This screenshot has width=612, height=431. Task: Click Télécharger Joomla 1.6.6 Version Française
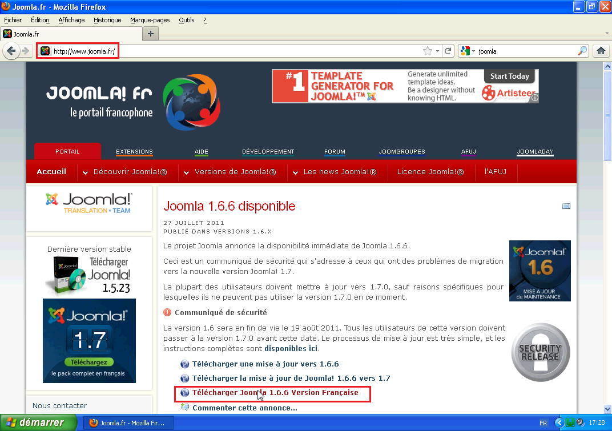(275, 392)
